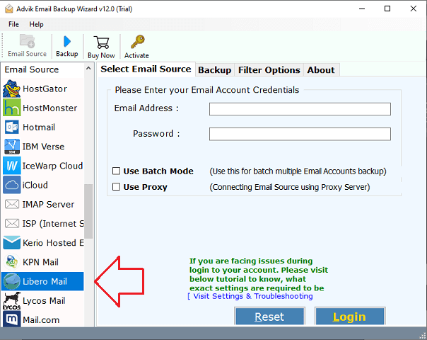Switch to the Filter Options tab
Viewport: 427px width, 340px height.
pyautogui.click(x=269, y=70)
